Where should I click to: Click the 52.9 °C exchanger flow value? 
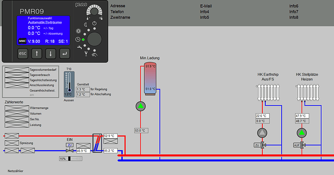point(110,136)
